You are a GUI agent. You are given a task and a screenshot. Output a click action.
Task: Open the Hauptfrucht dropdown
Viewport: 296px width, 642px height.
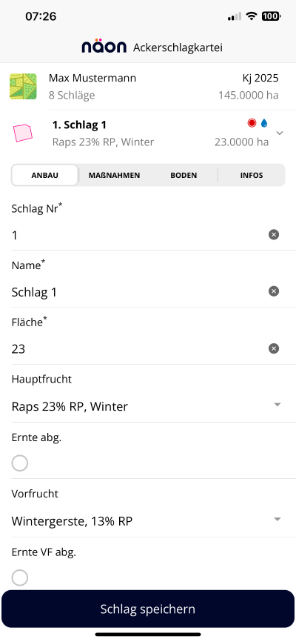pos(147,406)
